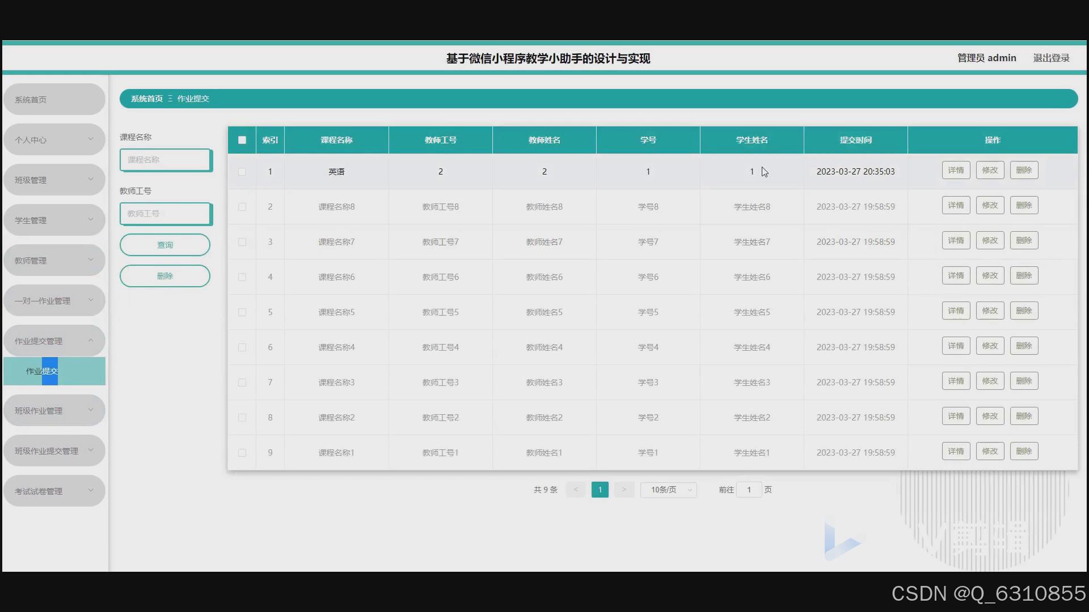Click the chevron beside 班级管理
Screen dimensions: 1089x612
(x=91, y=179)
